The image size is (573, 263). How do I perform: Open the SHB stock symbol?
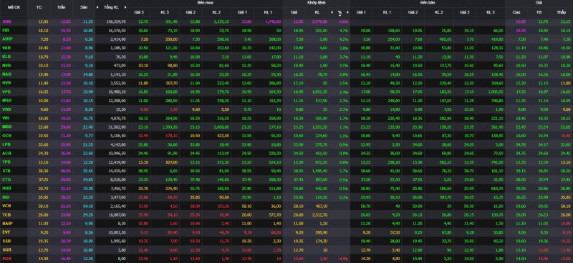[6, 21]
